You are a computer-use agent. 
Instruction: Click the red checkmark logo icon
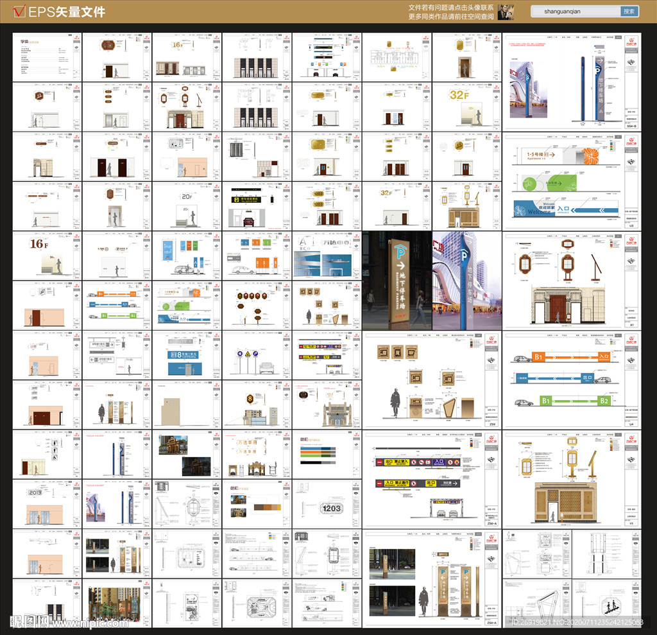(19, 12)
